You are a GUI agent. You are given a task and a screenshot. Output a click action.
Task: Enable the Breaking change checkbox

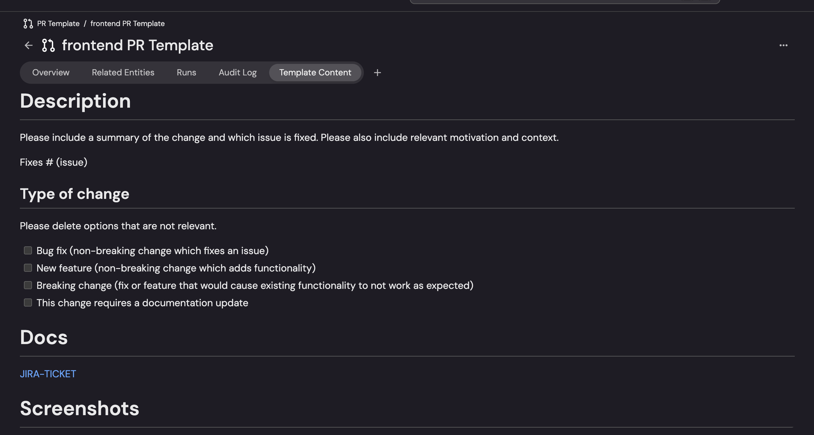point(28,285)
